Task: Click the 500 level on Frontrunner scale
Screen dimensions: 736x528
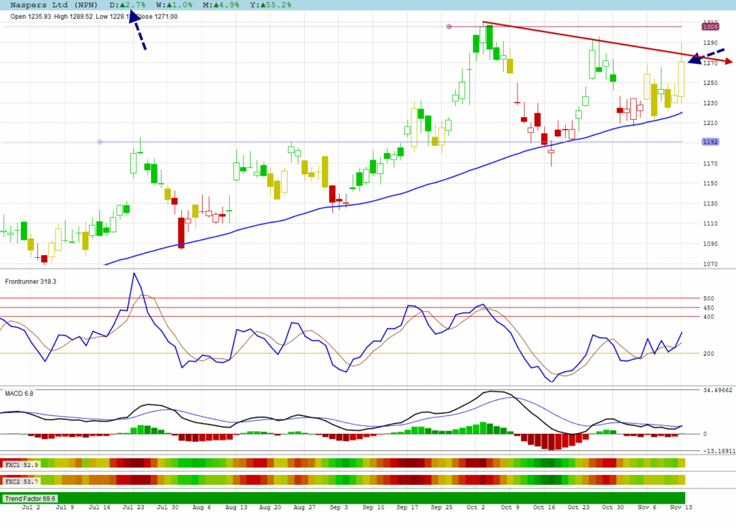Action: pyautogui.click(x=708, y=298)
